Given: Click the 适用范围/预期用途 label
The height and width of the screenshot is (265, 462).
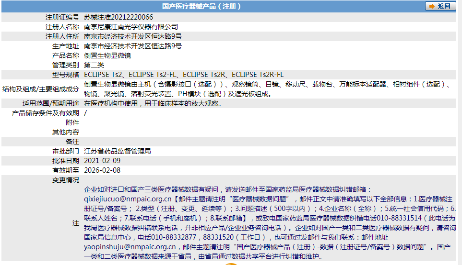Looking at the screenshot, I should click(51, 103).
